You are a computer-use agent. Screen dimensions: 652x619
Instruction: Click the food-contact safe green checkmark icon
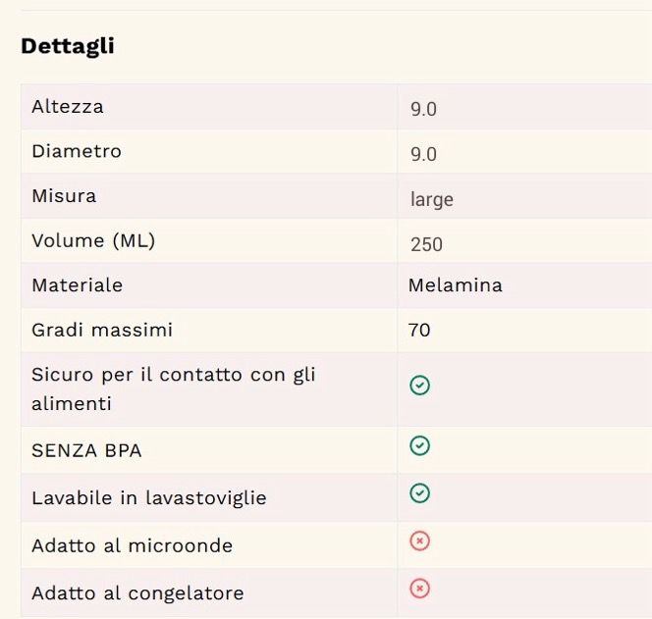coord(419,386)
